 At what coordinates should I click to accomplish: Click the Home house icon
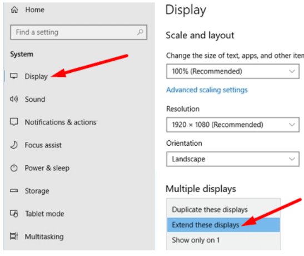coord(14,9)
